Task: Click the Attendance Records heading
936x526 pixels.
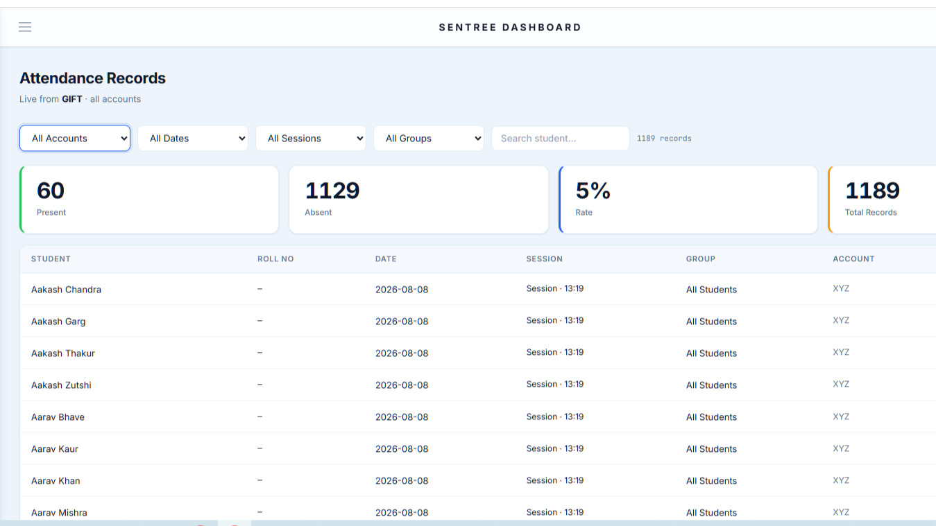Action: (x=92, y=78)
